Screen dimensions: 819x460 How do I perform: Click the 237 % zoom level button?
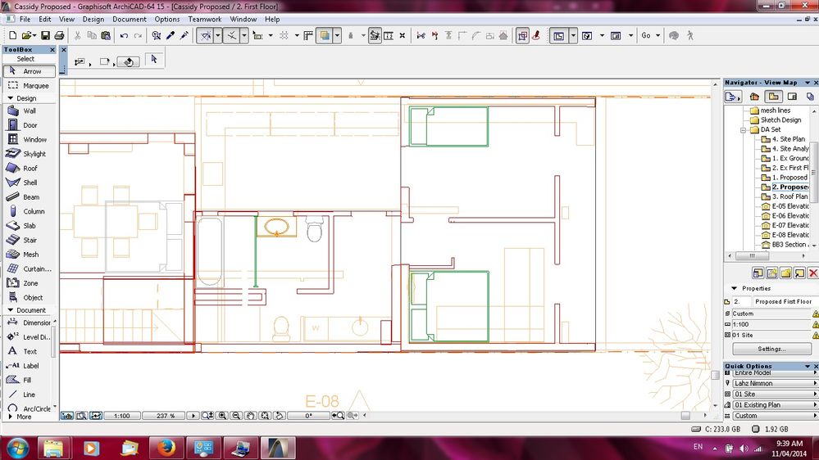[166, 416]
